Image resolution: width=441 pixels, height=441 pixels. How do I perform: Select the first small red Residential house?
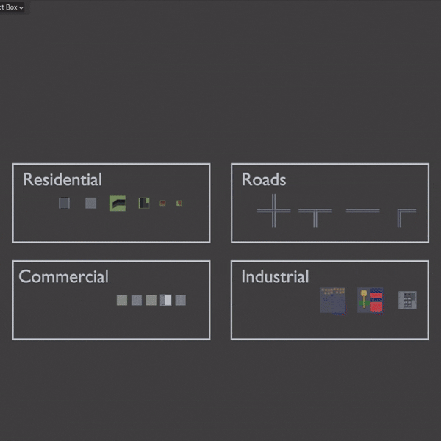[x=162, y=203]
